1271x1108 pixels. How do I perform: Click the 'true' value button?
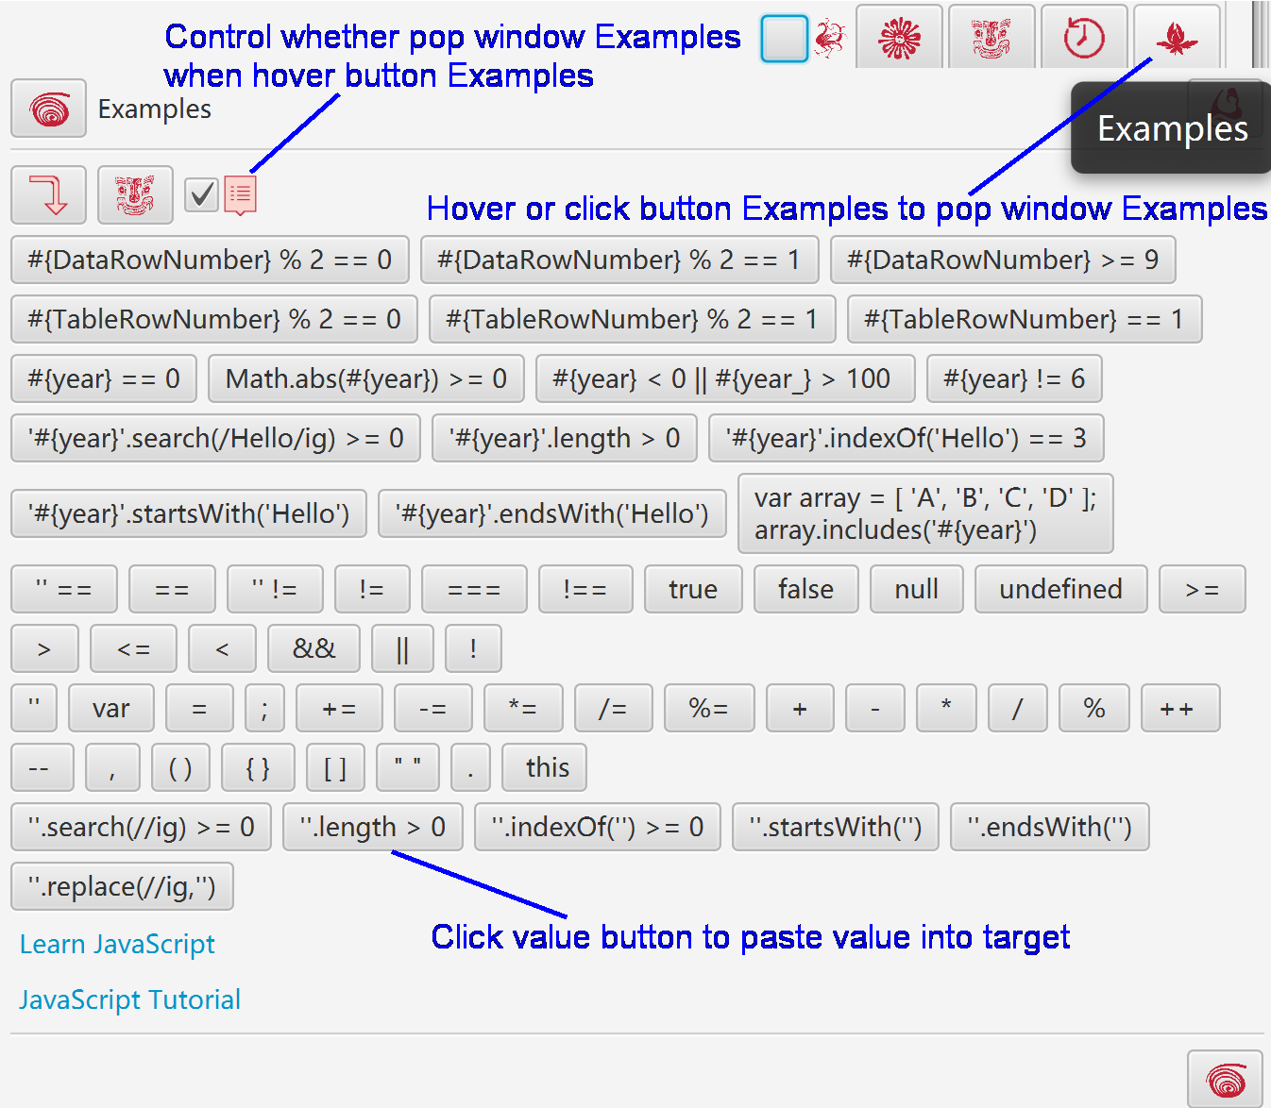(x=693, y=589)
